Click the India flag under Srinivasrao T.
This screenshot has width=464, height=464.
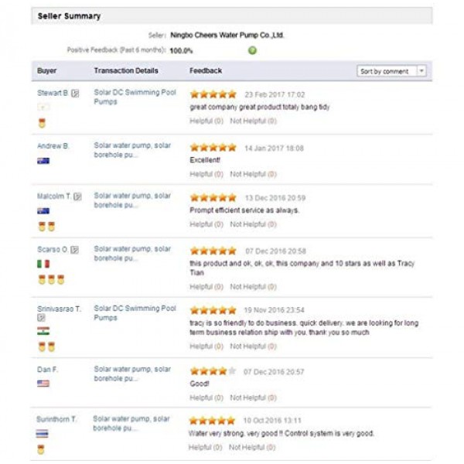[x=43, y=331]
